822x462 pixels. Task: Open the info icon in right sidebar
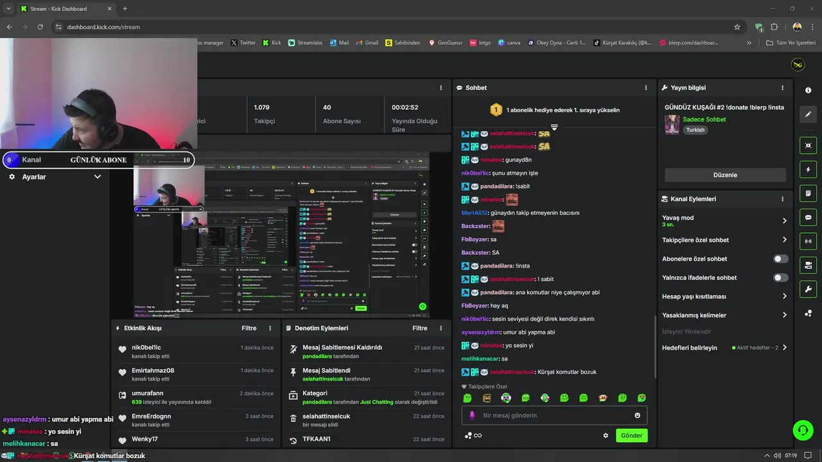(x=808, y=90)
